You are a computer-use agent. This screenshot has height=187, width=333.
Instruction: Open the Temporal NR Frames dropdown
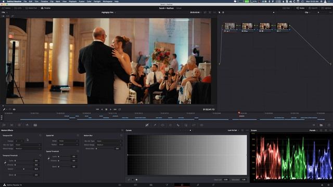pyautogui.click(x=19, y=141)
